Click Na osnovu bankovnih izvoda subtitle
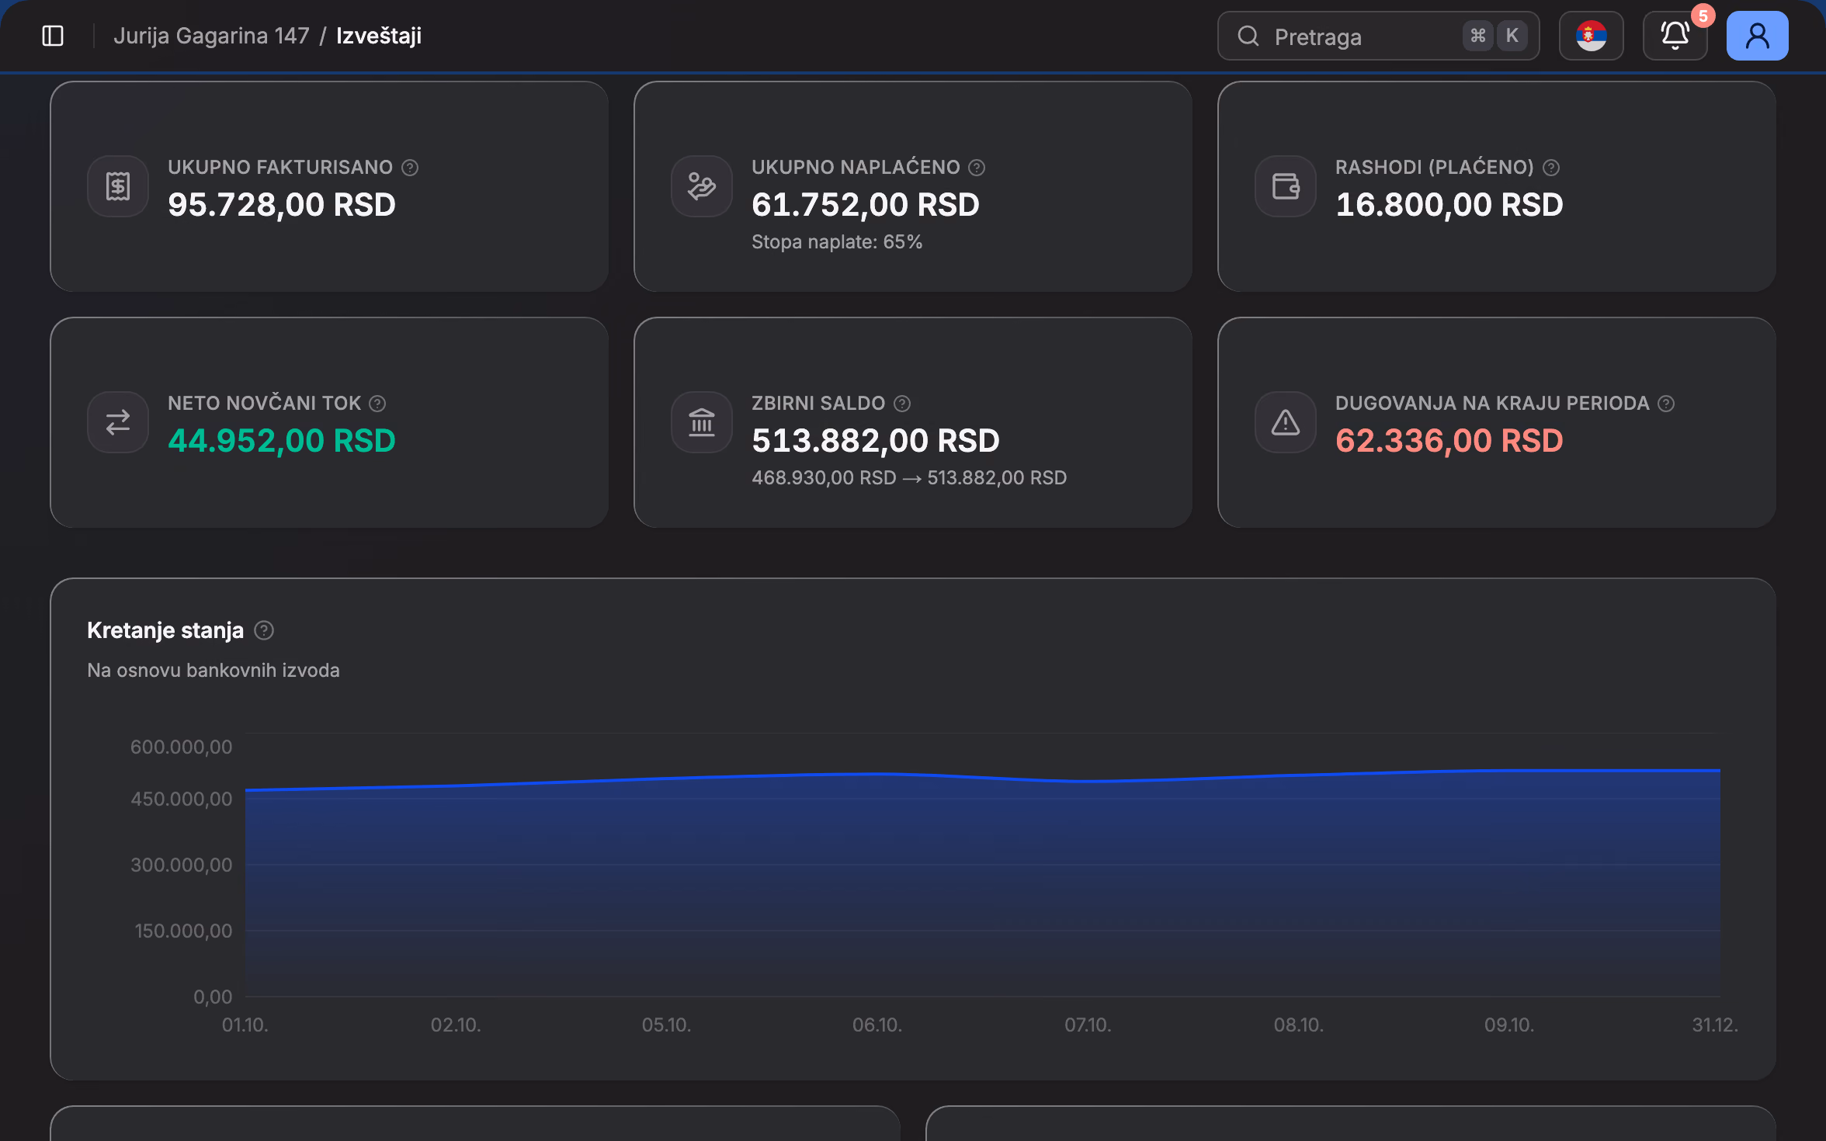Screen dimensions: 1826x1141 pos(213,671)
